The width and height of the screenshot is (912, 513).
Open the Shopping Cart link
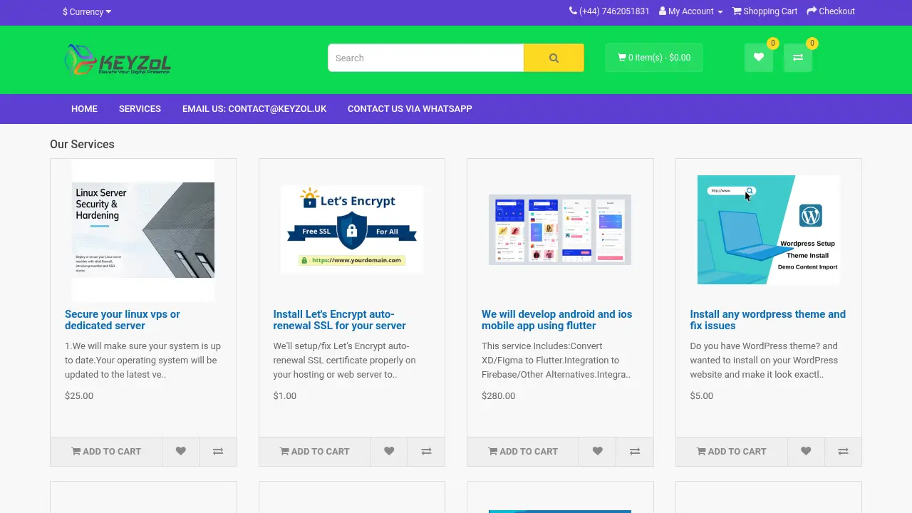(765, 11)
